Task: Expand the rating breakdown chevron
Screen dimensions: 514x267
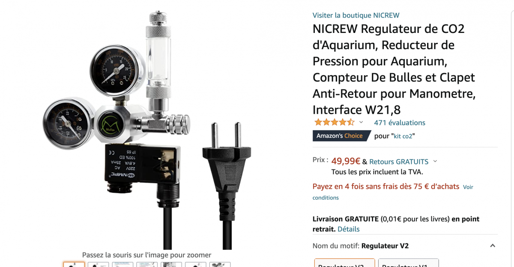Action: coord(361,122)
